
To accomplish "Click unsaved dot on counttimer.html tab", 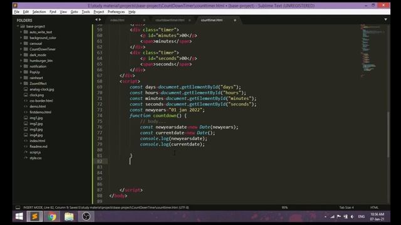I will tap(235, 20).
